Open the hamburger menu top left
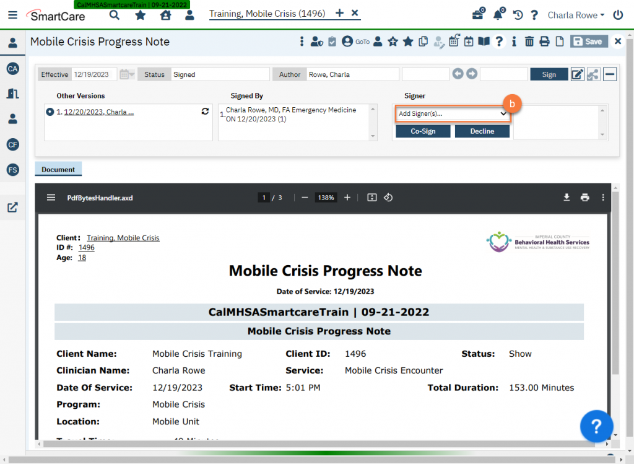634x464 pixels. [12, 15]
